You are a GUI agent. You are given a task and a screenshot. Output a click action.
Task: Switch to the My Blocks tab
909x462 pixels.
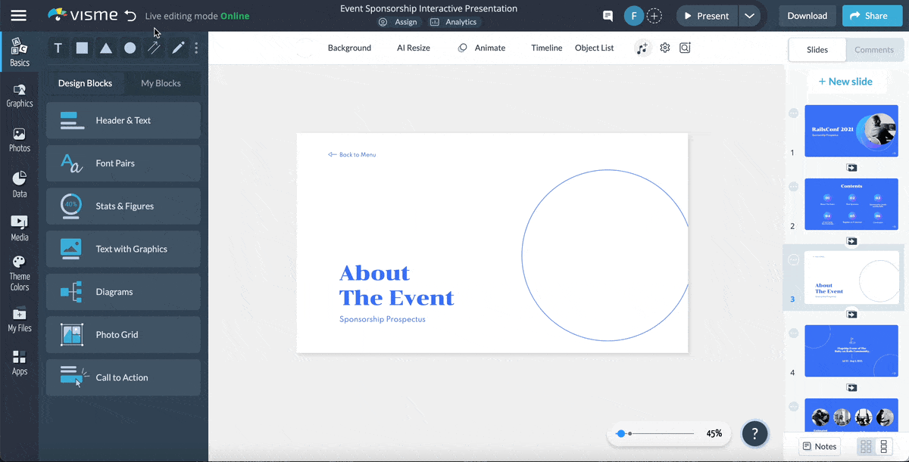pyautogui.click(x=161, y=83)
